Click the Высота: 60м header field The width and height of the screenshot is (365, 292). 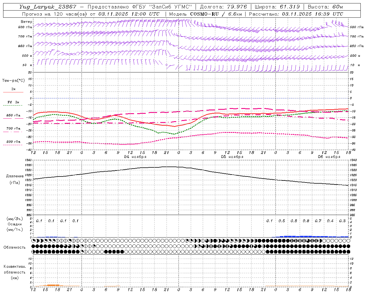click(325, 7)
